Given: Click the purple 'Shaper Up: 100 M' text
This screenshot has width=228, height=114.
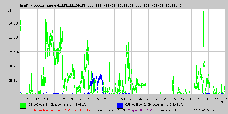Looking at the screenshot, I should coord(142,110).
